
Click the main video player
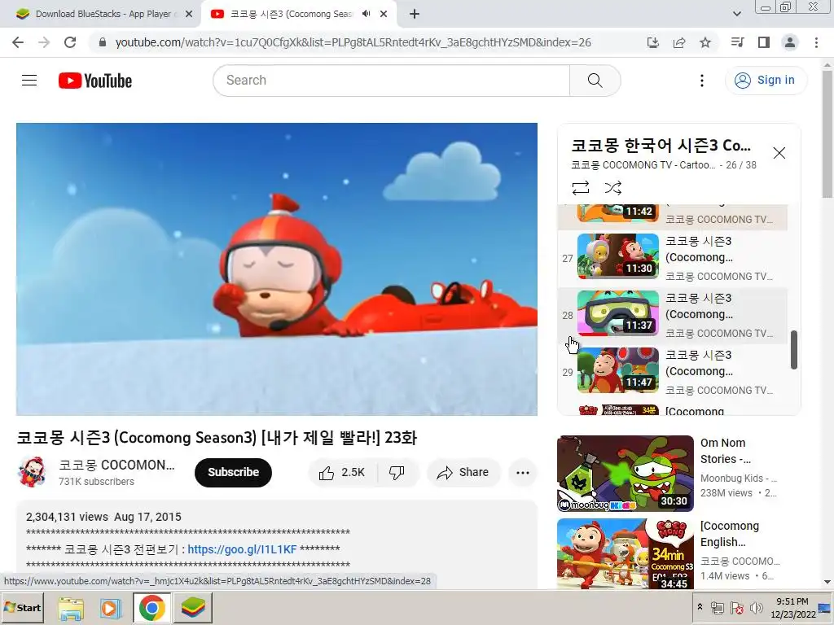(277, 269)
